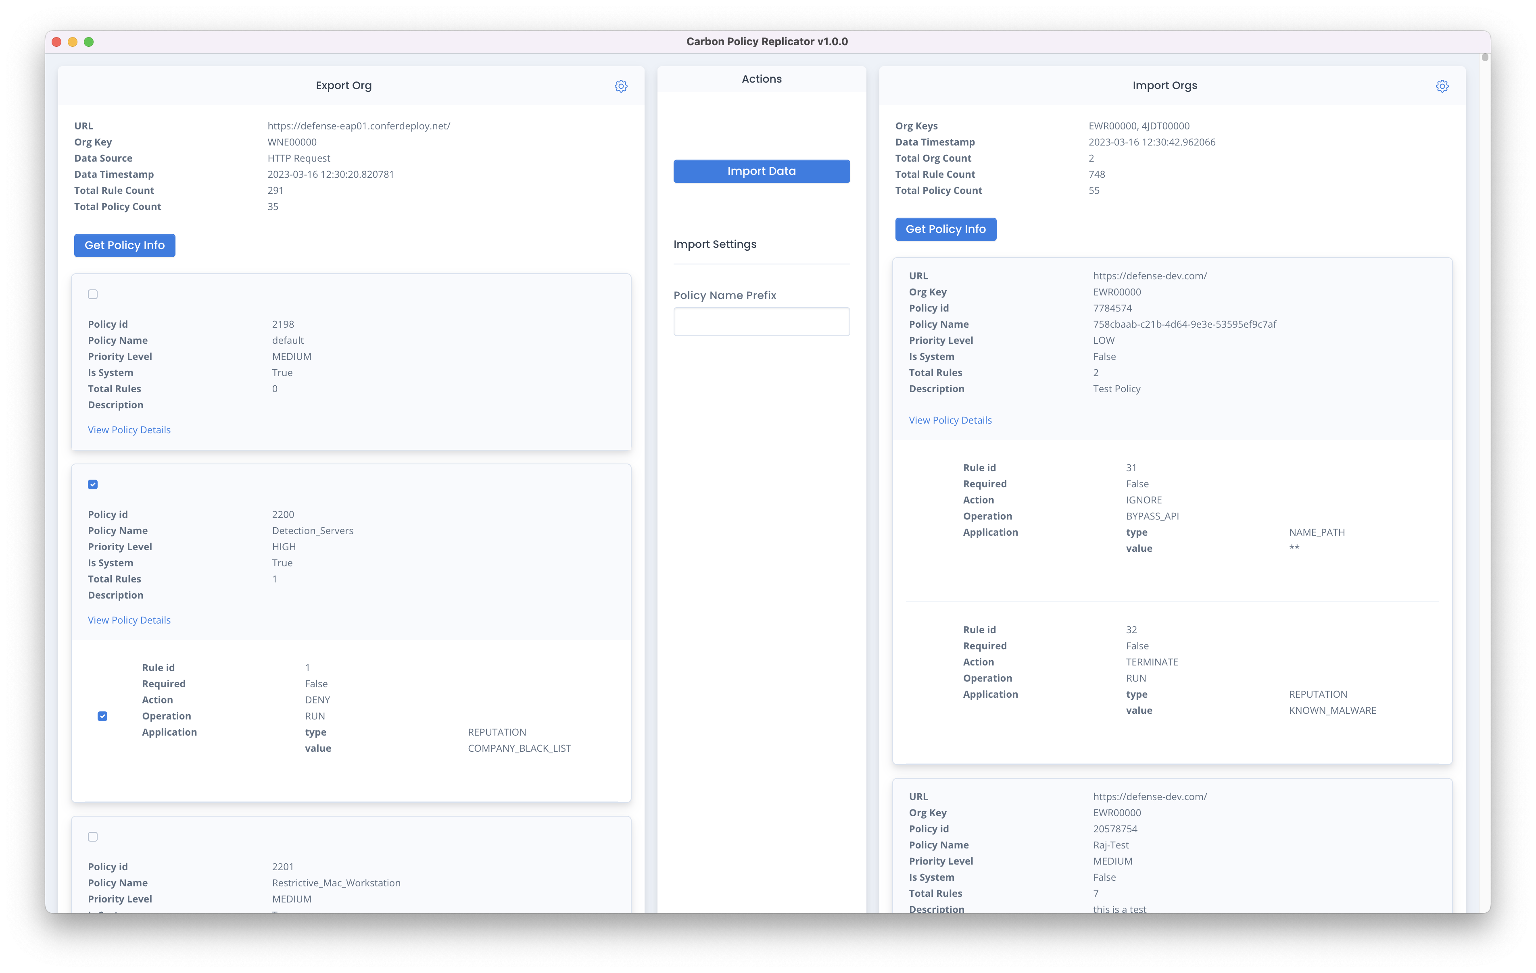
Task: Toggle View Policy Details for policy 7784574
Action: point(950,420)
